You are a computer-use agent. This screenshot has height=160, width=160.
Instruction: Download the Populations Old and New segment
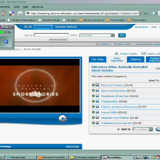(97, 96)
